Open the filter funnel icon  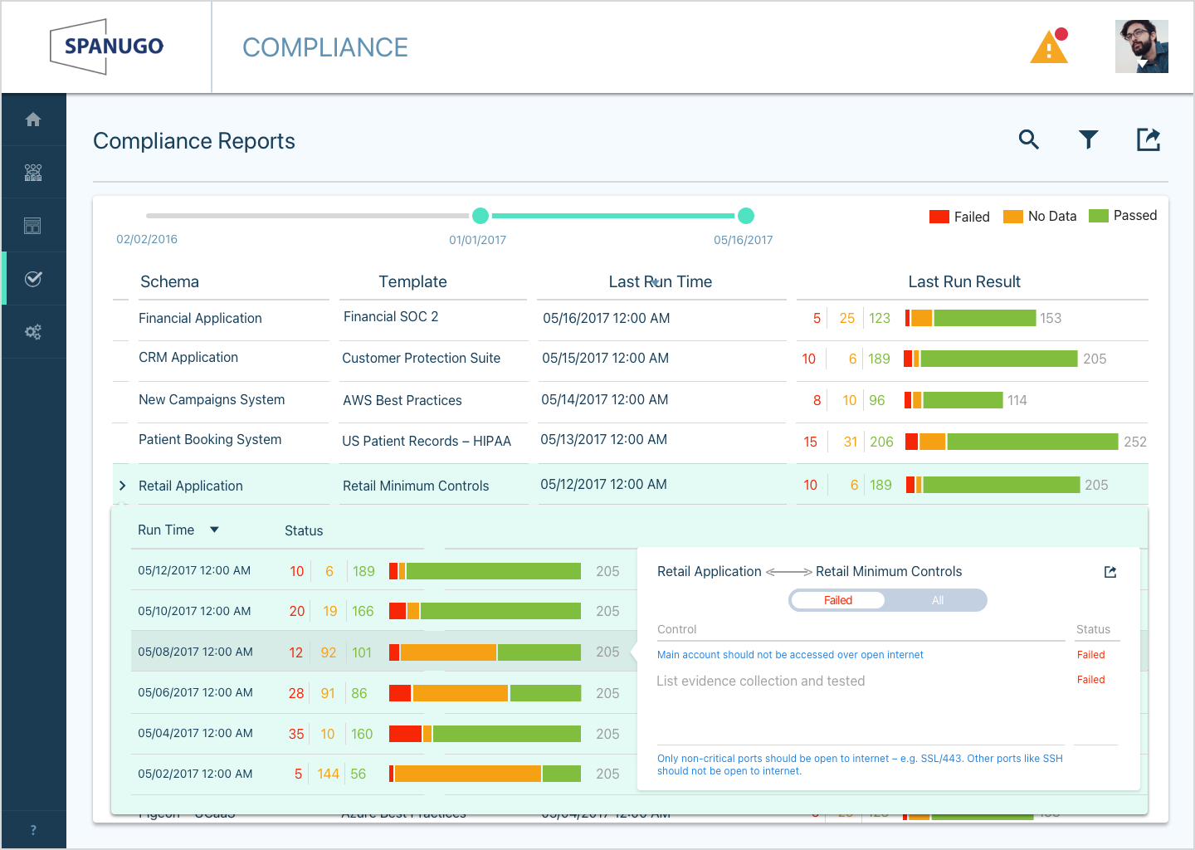pos(1089,139)
